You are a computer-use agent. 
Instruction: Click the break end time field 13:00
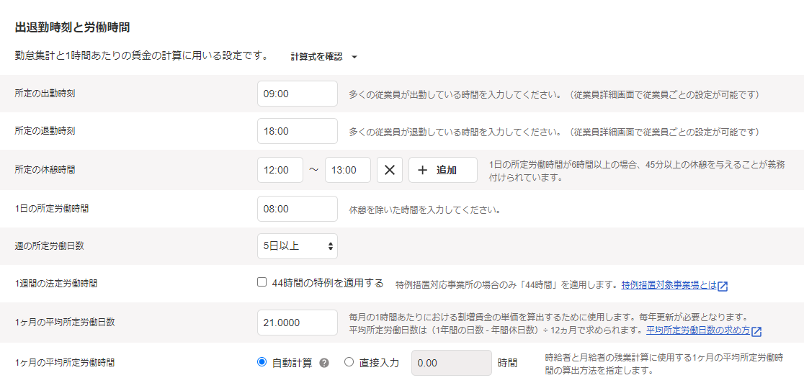(x=348, y=170)
